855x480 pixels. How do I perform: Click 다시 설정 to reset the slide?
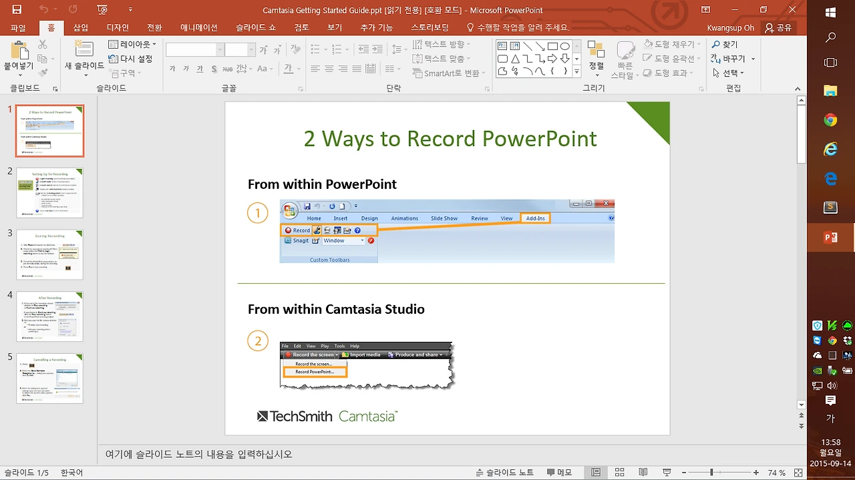click(131, 59)
